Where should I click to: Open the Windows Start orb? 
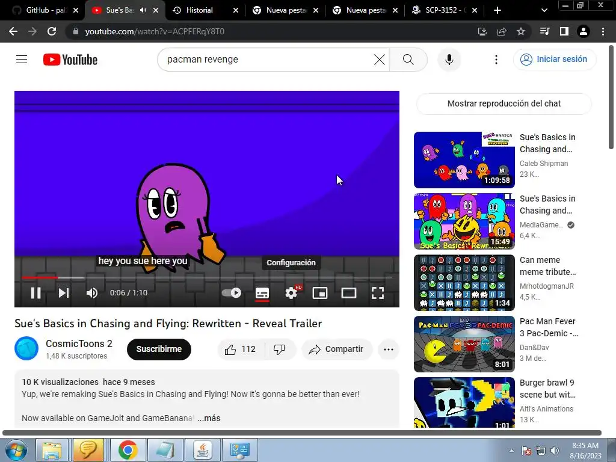[x=16, y=450]
